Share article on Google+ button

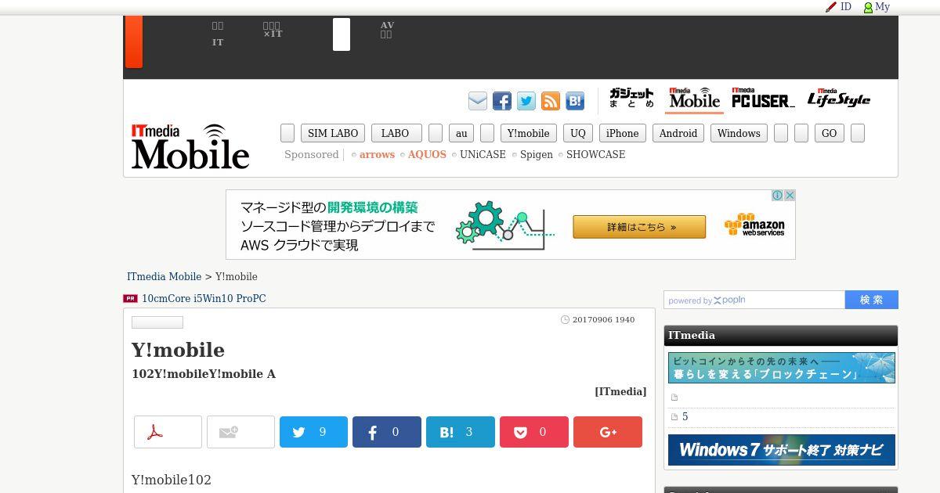608,432
